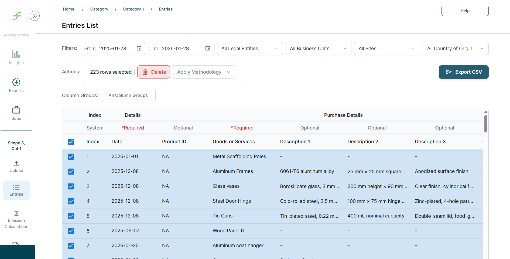Open the From date calendar picker icon
Screen dimensions: 510x259
coord(139,48)
